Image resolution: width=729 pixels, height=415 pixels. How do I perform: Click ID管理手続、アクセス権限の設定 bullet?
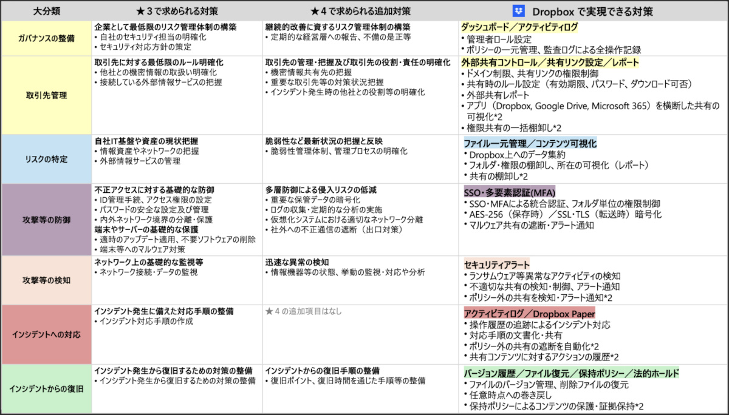153,200
